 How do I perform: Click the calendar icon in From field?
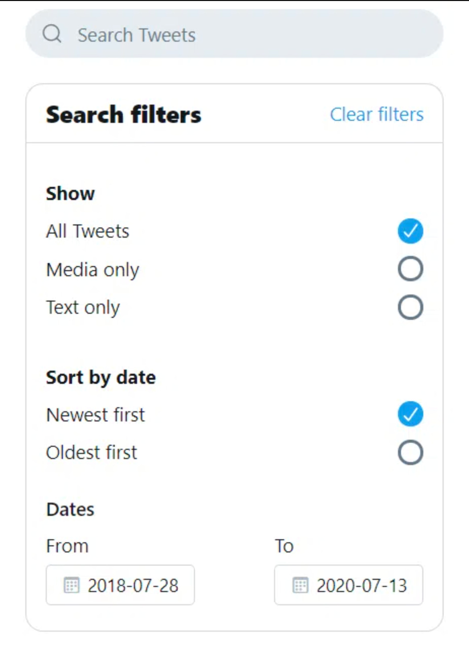click(71, 585)
